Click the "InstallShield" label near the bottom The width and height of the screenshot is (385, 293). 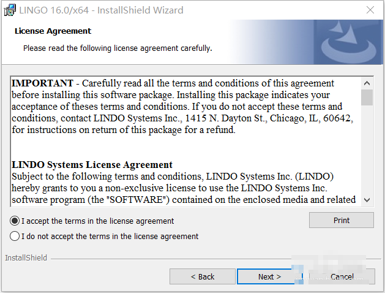(x=26, y=258)
